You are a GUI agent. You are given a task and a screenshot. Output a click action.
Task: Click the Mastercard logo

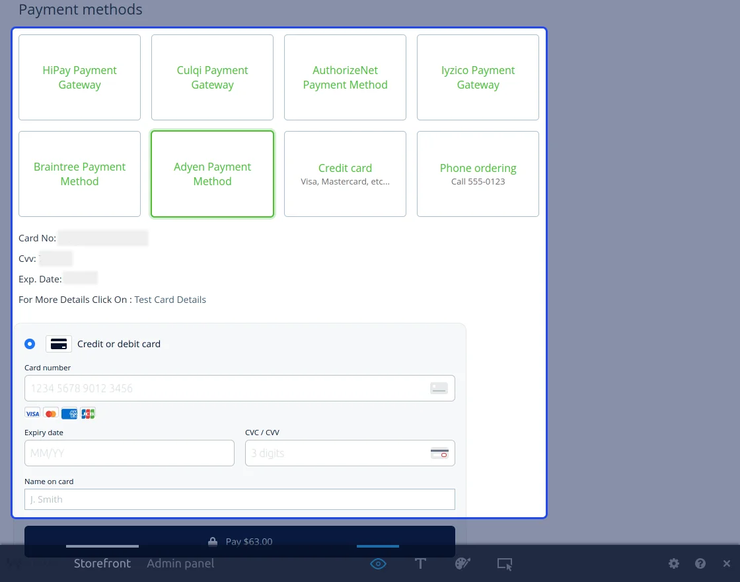pos(51,413)
